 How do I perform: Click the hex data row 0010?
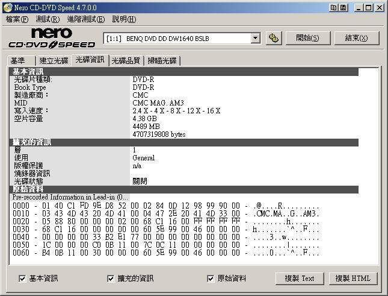coord(166,213)
